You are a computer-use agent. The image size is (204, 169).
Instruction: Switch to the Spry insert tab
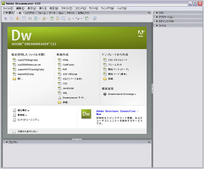click(x=61, y=13)
